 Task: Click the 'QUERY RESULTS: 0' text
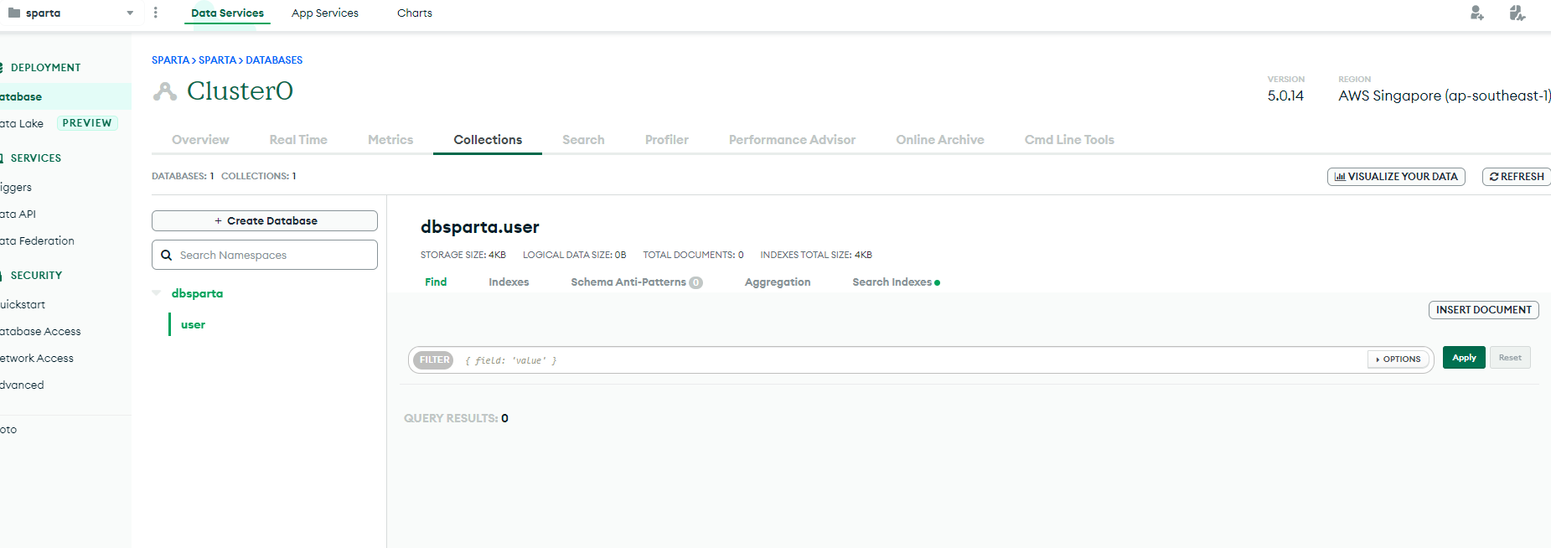456,419
